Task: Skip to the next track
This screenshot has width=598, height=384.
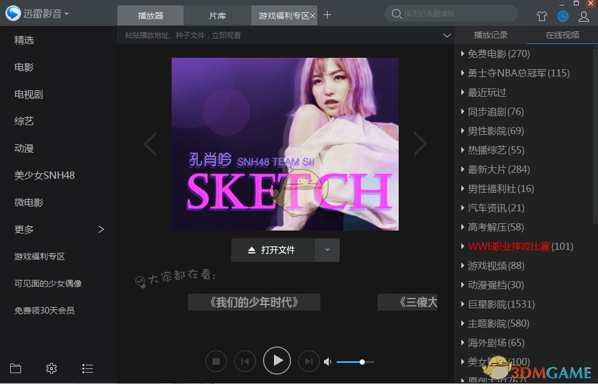Action: (x=308, y=361)
